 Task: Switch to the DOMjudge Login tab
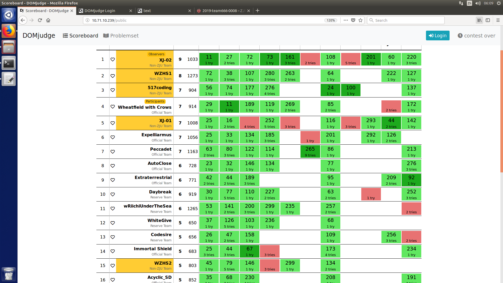pyautogui.click(x=100, y=11)
